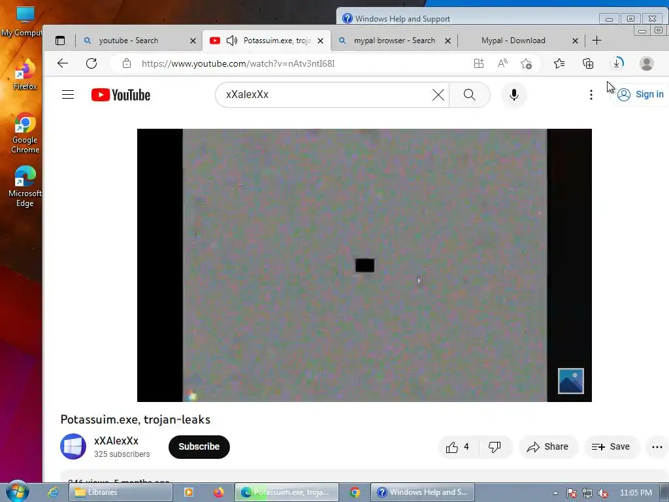669x502 pixels.
Task: Search with voice using the microphone icon
Action: click(x=514, y=95)
